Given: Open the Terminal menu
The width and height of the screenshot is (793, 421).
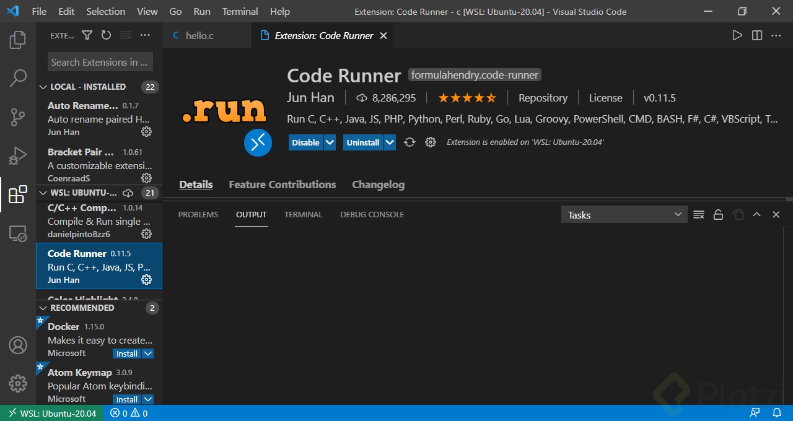Looking at the screenshot, I should pyautogui.click(x=240, y=11).
